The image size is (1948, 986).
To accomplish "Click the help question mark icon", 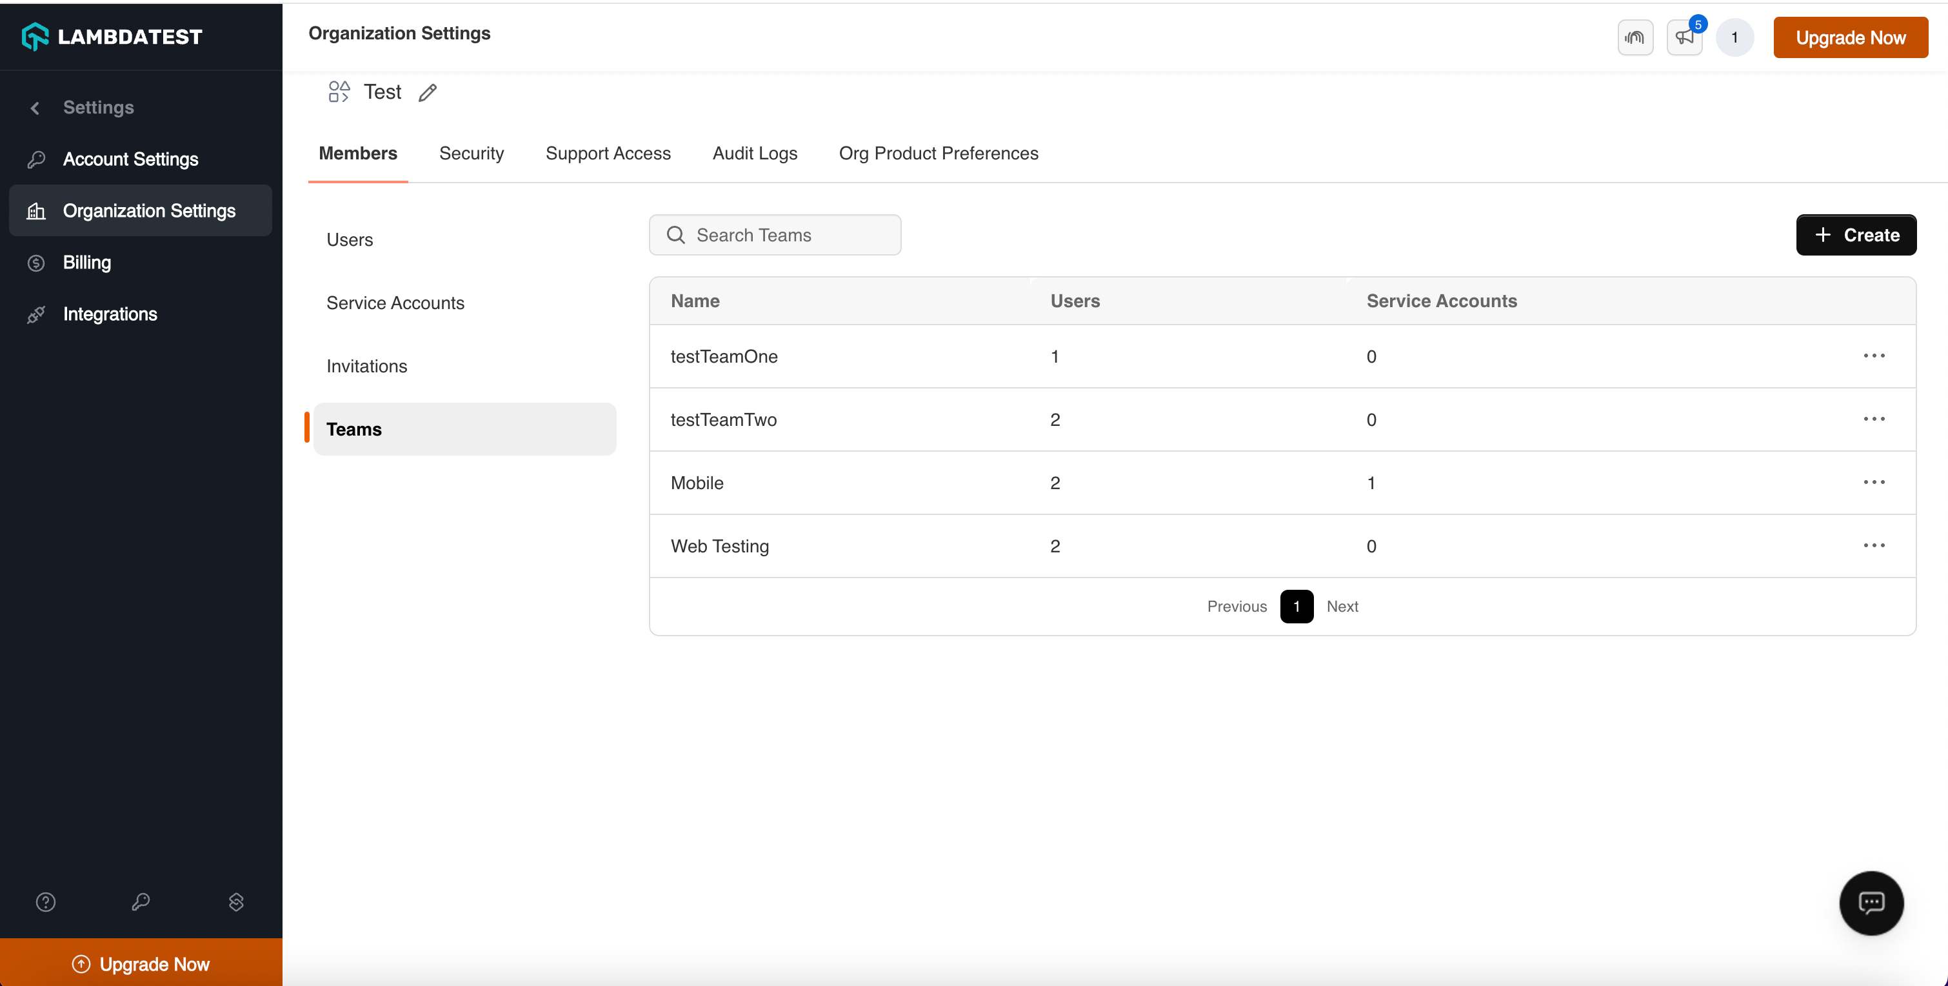I will [45, 902].
